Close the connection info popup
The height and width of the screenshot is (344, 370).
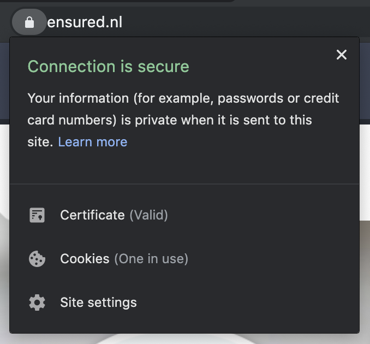(342, 55)
